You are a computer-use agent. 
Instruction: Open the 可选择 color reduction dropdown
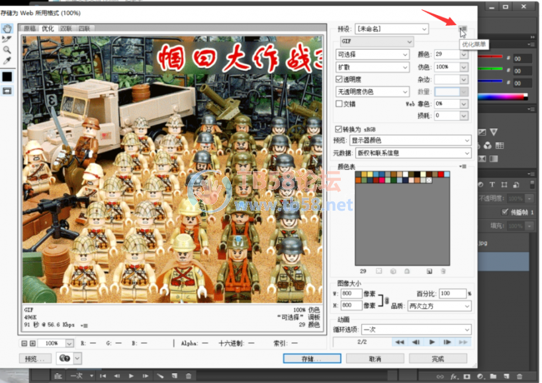[x=373, y=55]
